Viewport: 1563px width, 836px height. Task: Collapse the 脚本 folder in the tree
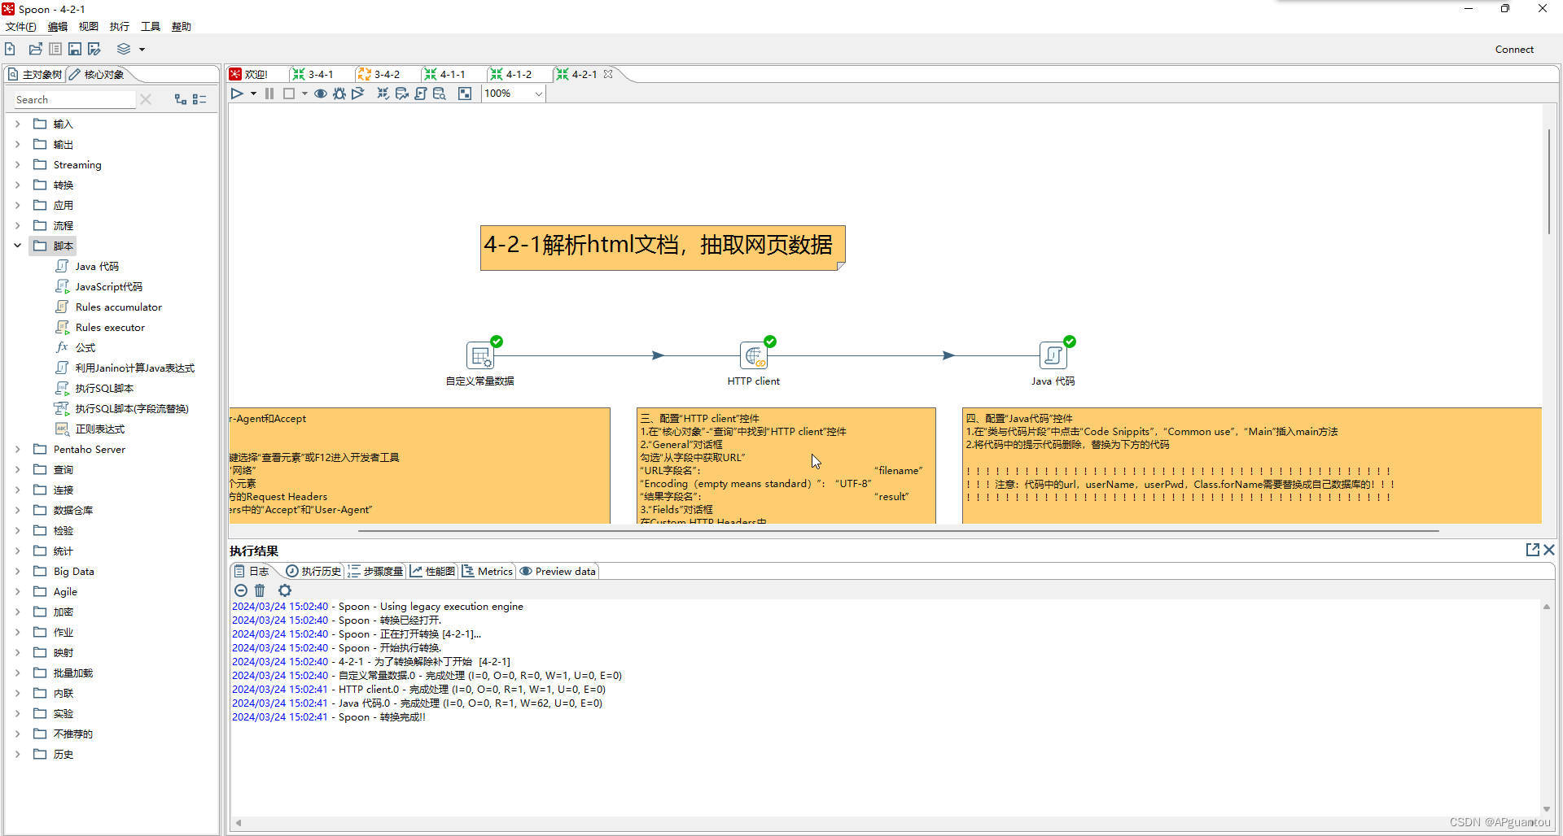[x=18, y=245]
